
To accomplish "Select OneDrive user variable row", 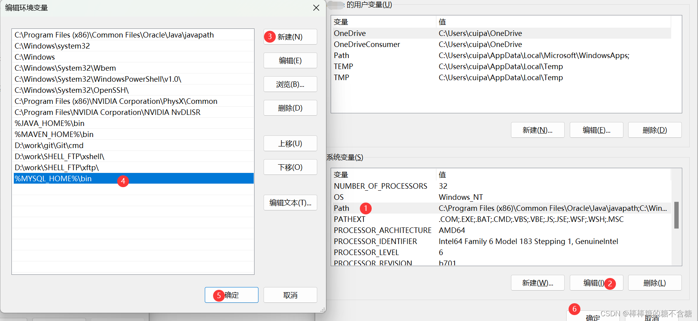I will [501, 33].
